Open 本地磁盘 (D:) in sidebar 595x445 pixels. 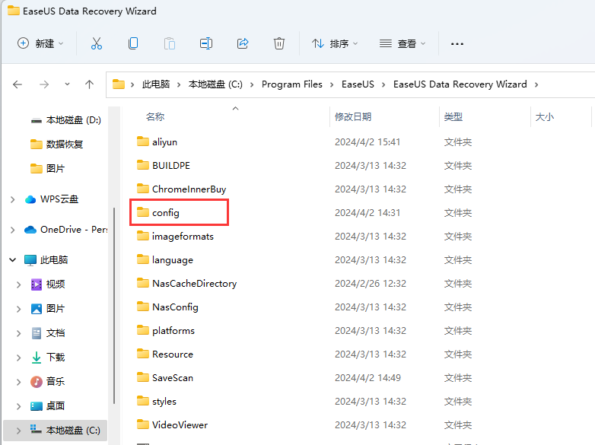[x=73, y=120]
